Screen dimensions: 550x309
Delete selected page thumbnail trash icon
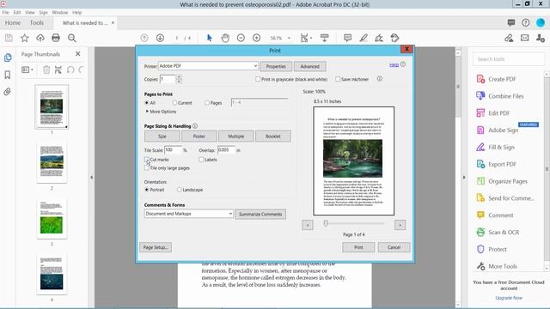tap(46, 70)
